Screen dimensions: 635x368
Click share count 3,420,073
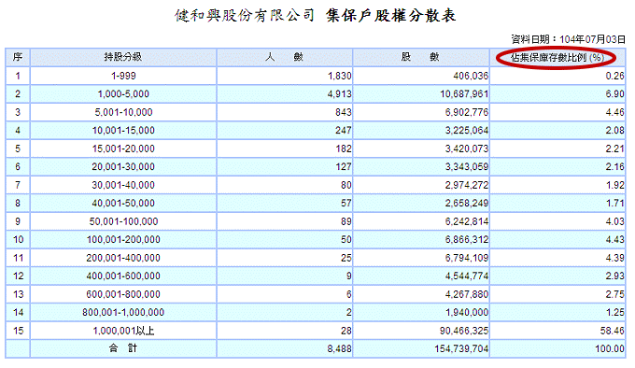pos(467,149)
